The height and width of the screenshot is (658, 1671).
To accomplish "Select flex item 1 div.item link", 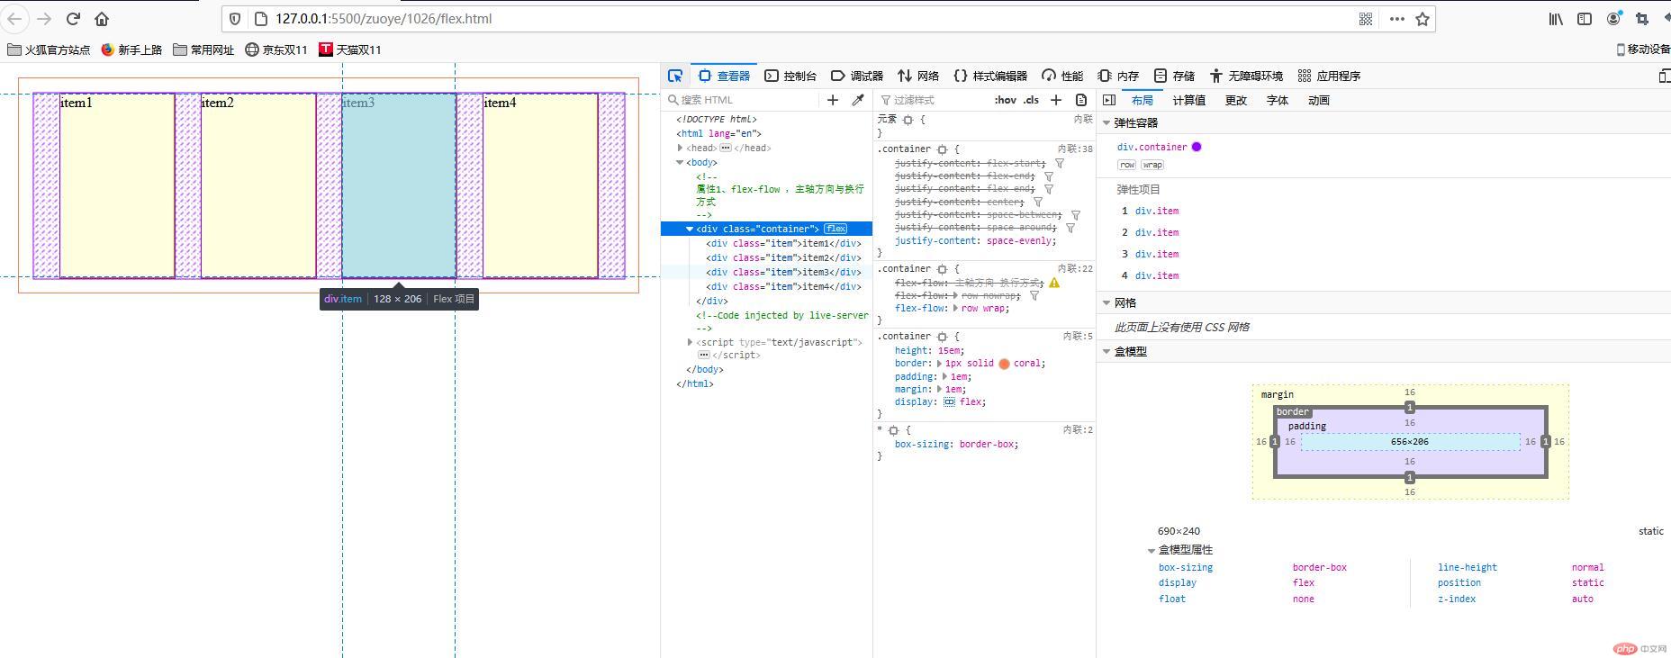I will (1157, 211).
